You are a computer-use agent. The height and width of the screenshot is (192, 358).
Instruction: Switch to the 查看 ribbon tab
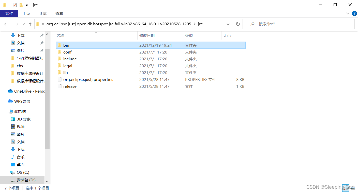59,13
